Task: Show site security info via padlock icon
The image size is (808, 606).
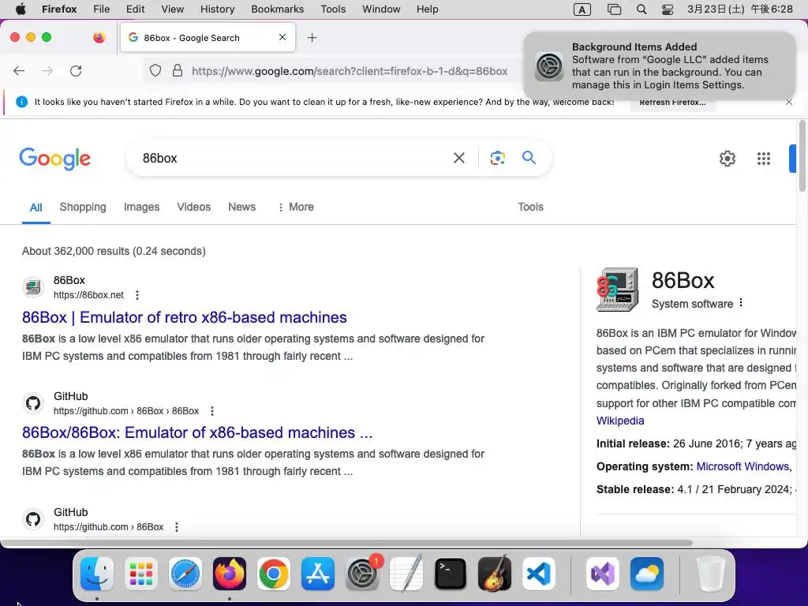Action: [178, 70]
